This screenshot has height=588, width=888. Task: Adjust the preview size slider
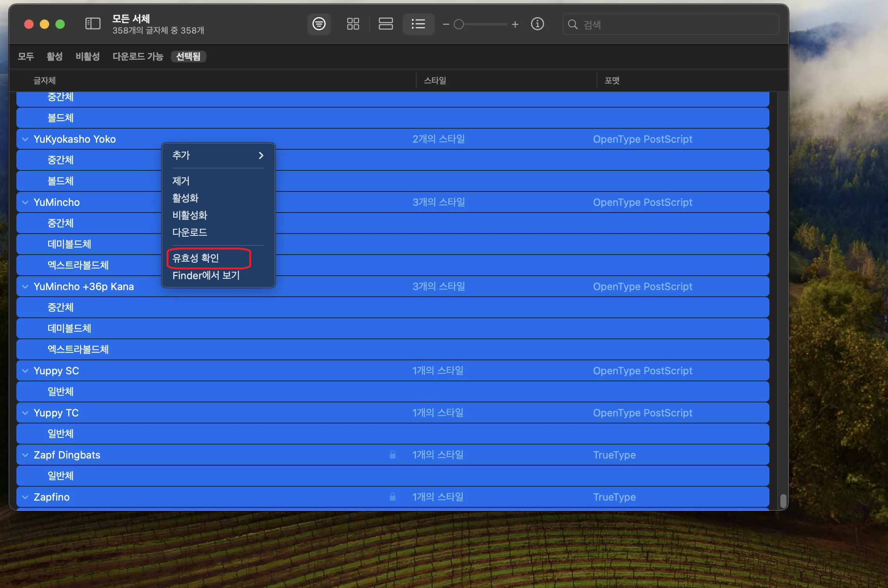click(459, 25)
